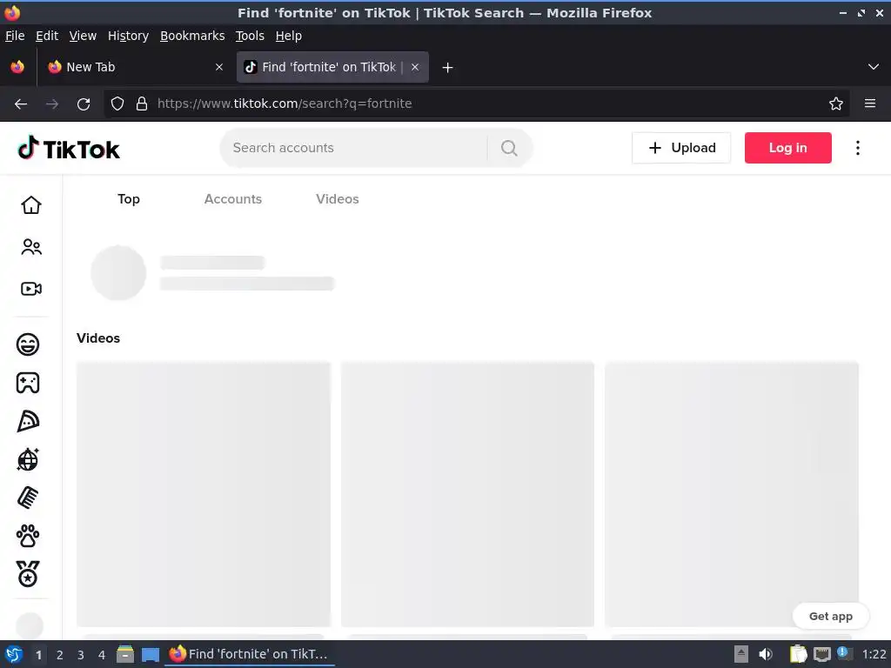Image resolution: width=891 pixels, height=668 pixels.
Task: Switch to workspace 3 in taskbar
Action: tap(81, 655)
